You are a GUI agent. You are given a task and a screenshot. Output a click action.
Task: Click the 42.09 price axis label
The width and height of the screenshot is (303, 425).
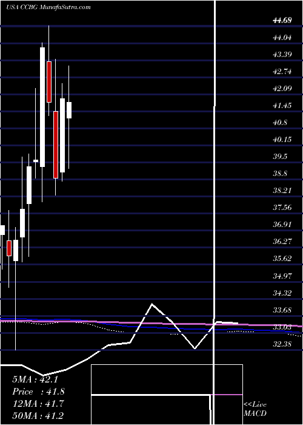click(282, 89)
